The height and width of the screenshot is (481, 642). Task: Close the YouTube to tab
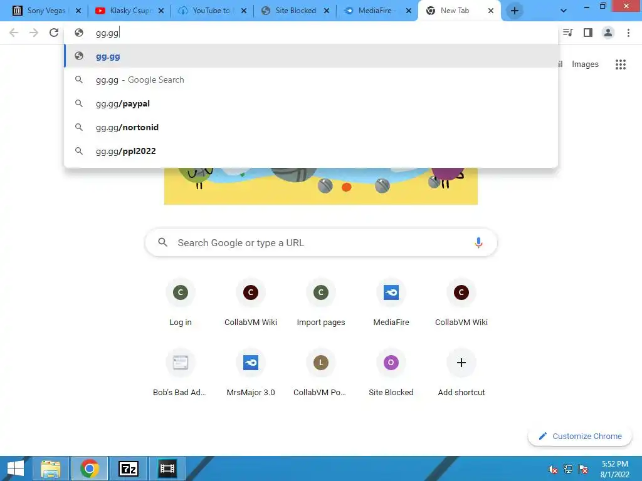click(244, 11)
